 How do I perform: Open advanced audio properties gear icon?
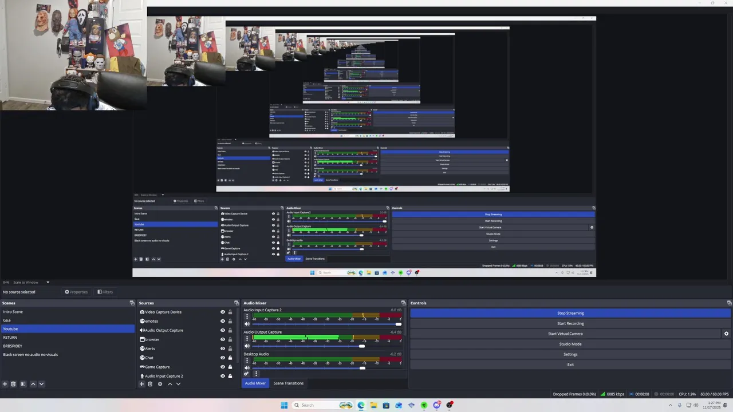click(x=246, y=374)
